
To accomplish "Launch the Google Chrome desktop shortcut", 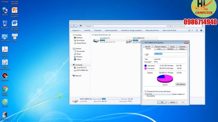I will click(5, 91).
